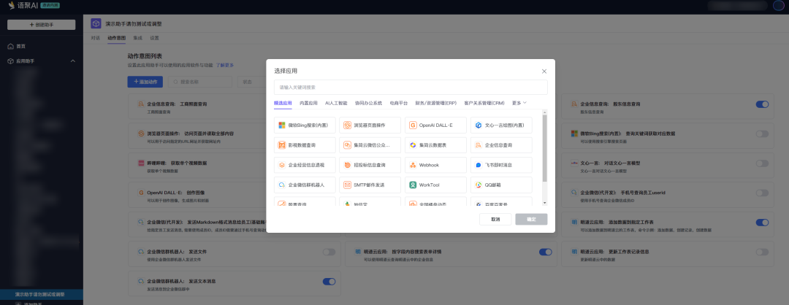Collapse the 应用助手 sidebar section
Screen dimensions: 789x305
[72, 61]
